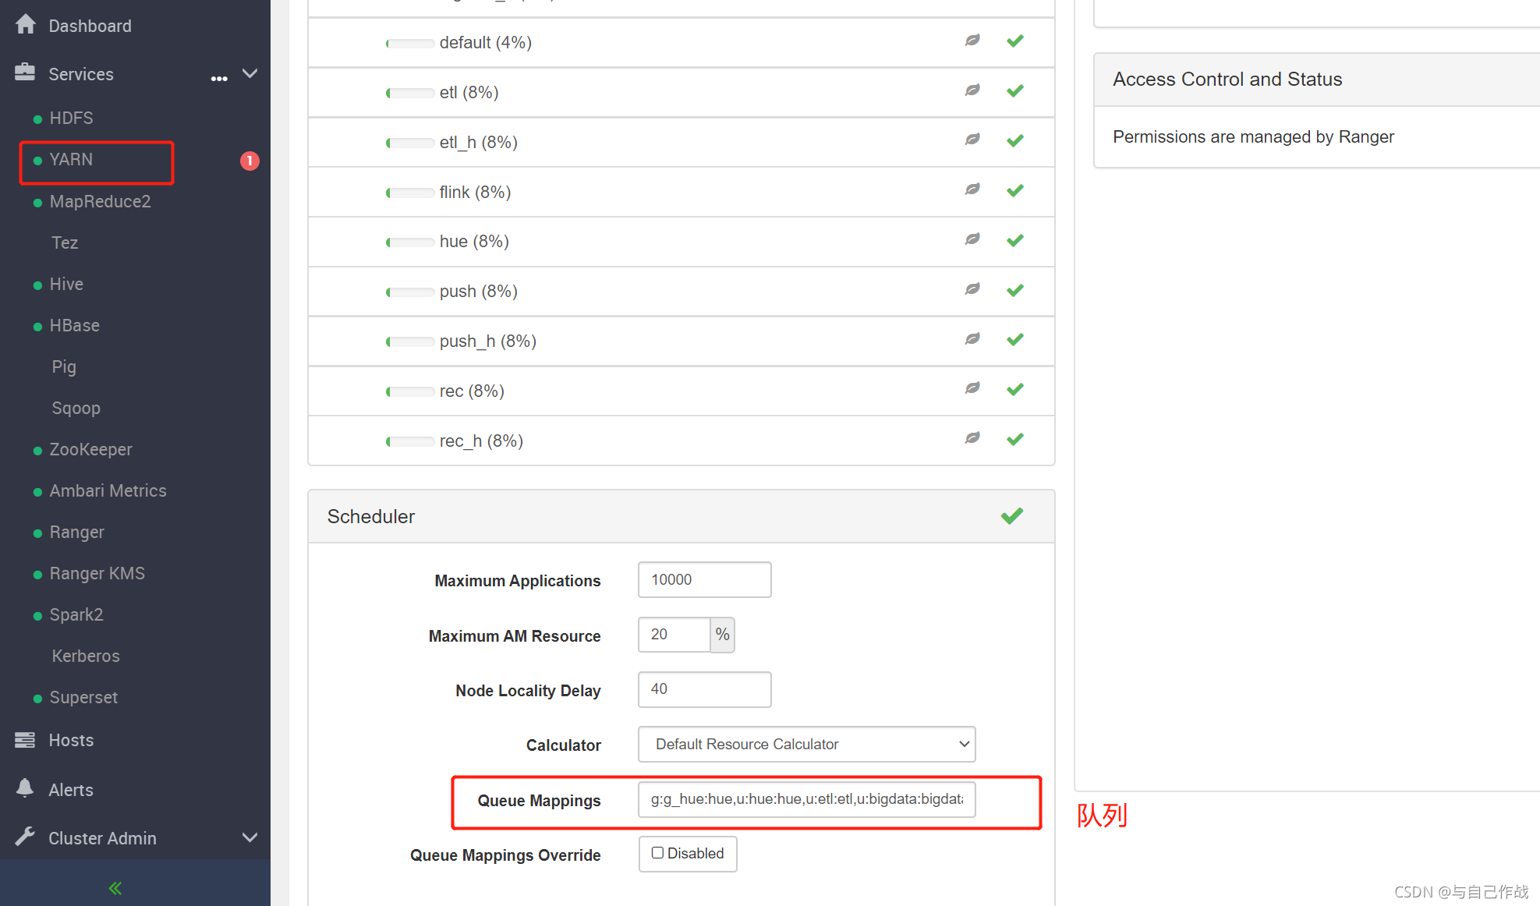
Task: Select the default (4%) queue
Action: tap(485, 43)
